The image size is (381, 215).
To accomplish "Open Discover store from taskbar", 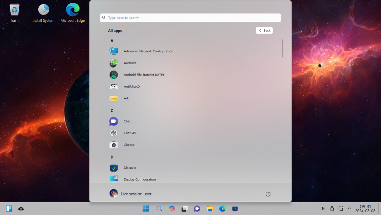I will 235,208.
